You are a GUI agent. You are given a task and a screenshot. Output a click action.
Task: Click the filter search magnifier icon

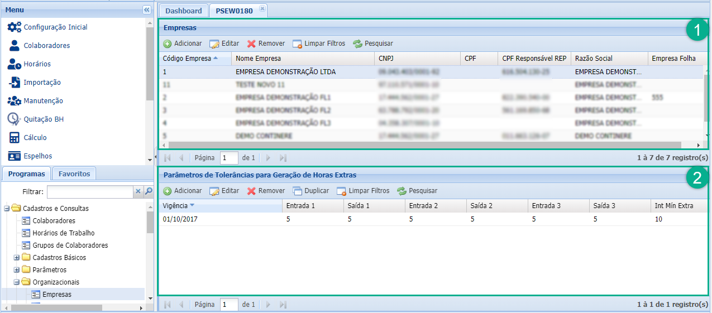tap(149, 192)
